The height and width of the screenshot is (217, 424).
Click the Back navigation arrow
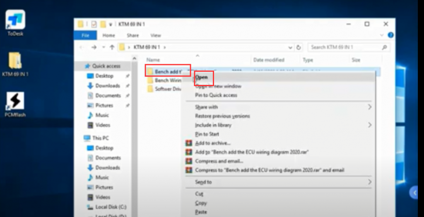point(81,47)
